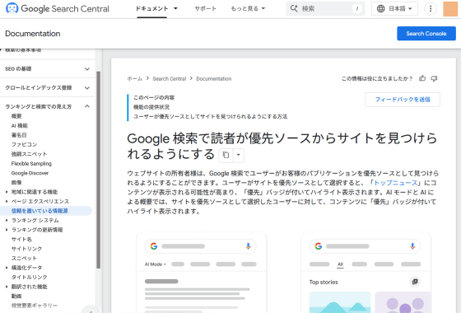Viewport: 461px width, 313px height.
Task: Open 強調スニペット in the sidebar
Action: tap(29, 154)
